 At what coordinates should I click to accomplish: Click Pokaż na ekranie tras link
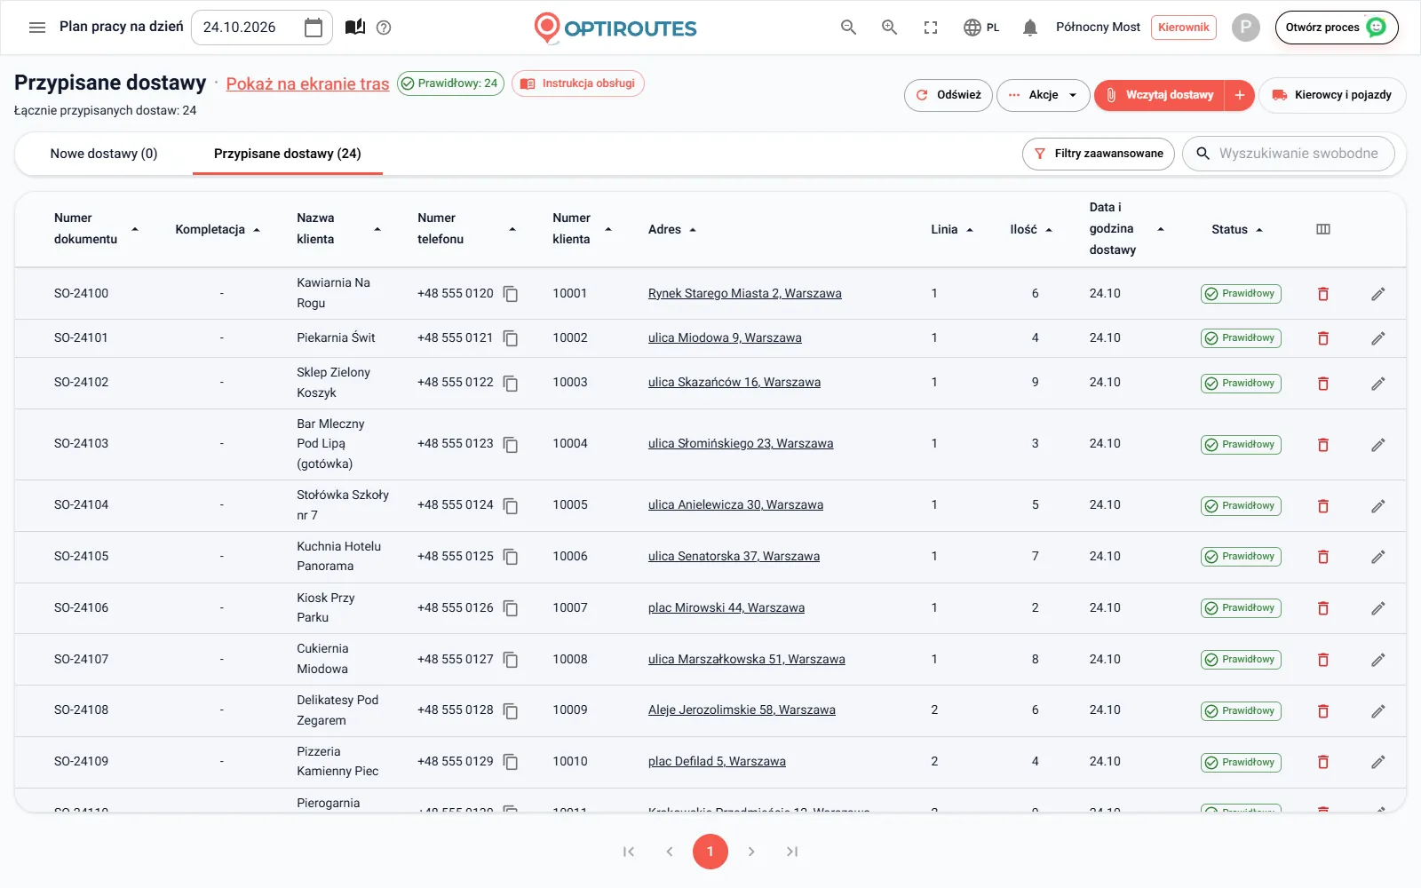point(307,83)
